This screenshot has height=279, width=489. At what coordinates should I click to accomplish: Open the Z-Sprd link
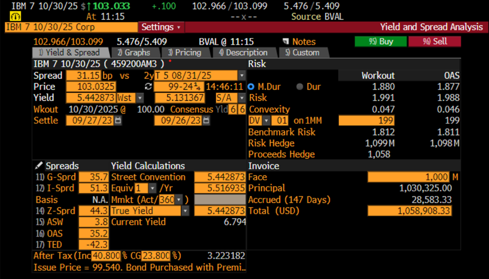click(55, 211)
